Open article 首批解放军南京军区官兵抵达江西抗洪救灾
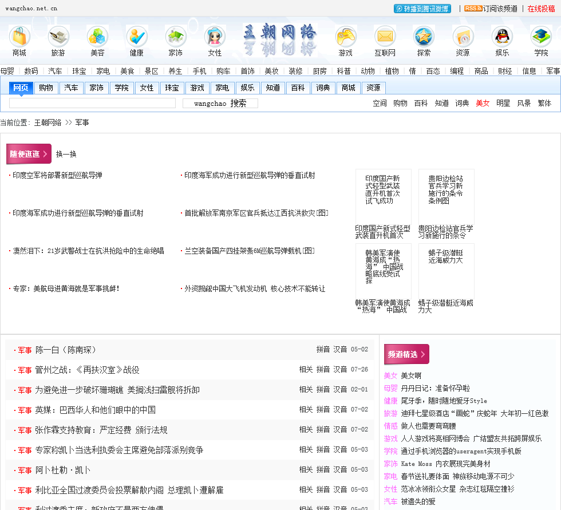 click(x=256, y=213)
